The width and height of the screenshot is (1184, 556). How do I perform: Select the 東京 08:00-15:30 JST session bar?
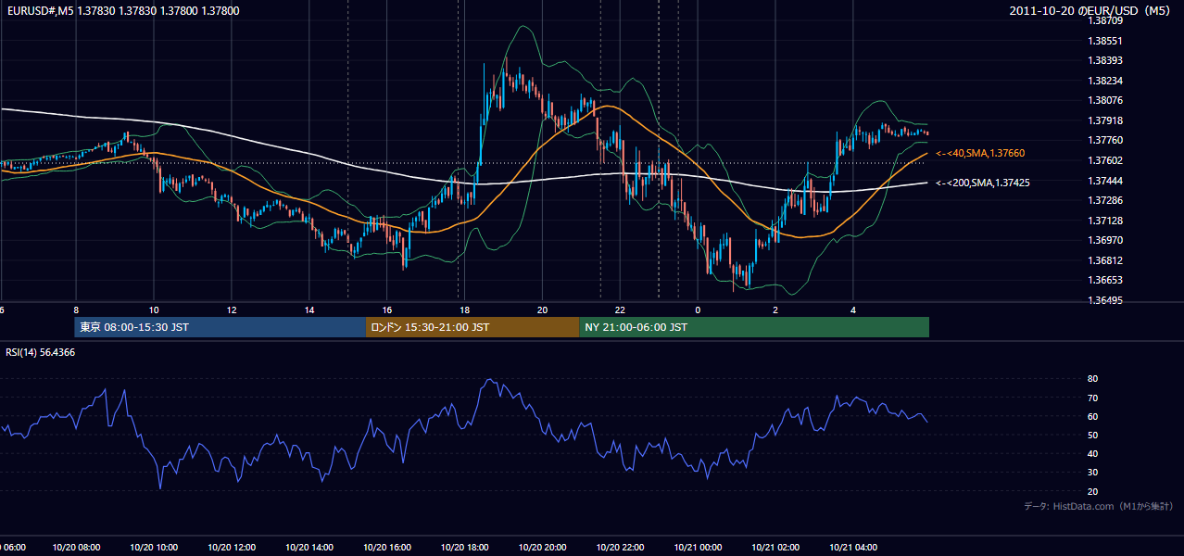pos(220,327)
